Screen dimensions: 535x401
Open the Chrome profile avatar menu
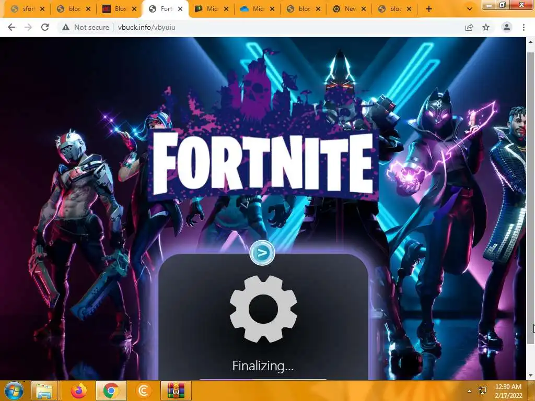(507, 27)
